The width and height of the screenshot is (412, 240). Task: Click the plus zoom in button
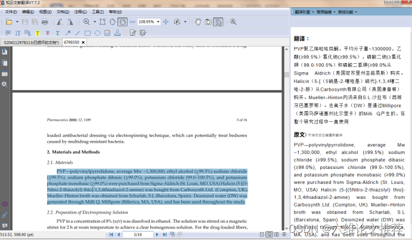166,22
